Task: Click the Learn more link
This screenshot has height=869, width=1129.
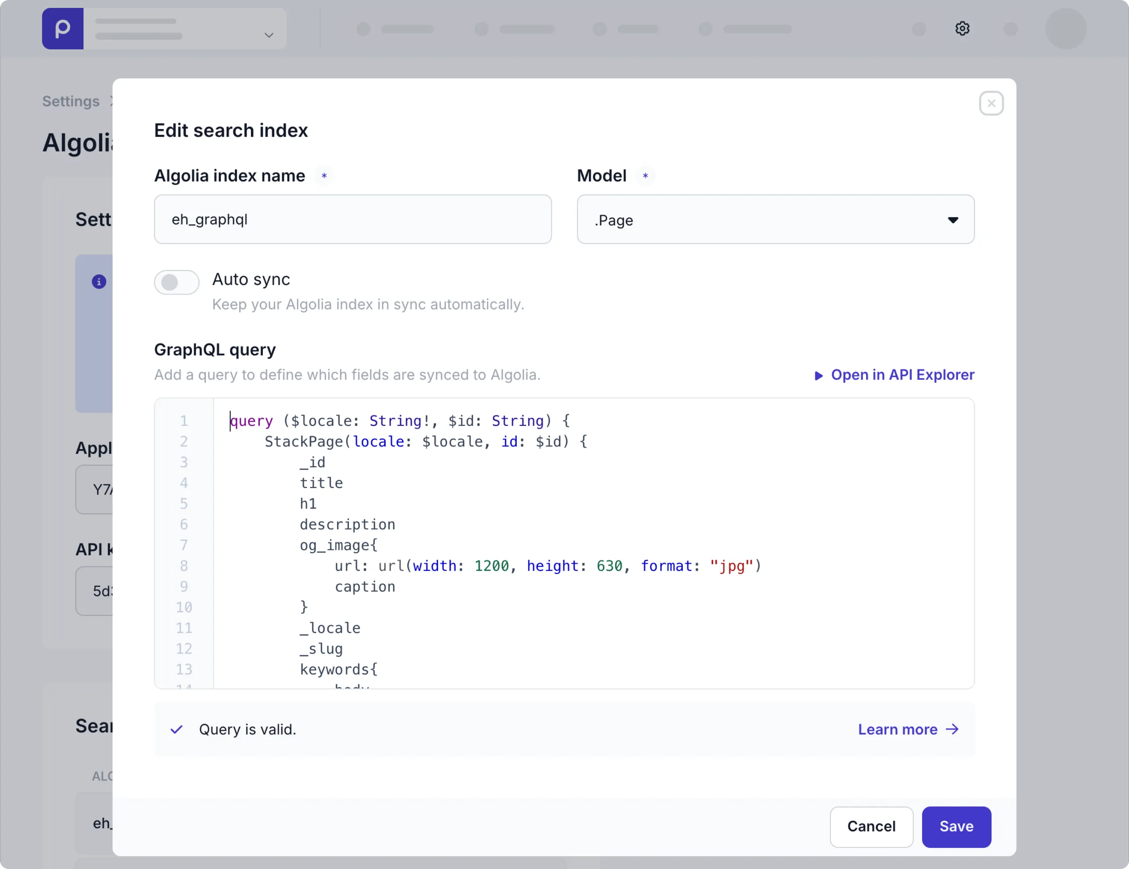Action: (908, 729)
